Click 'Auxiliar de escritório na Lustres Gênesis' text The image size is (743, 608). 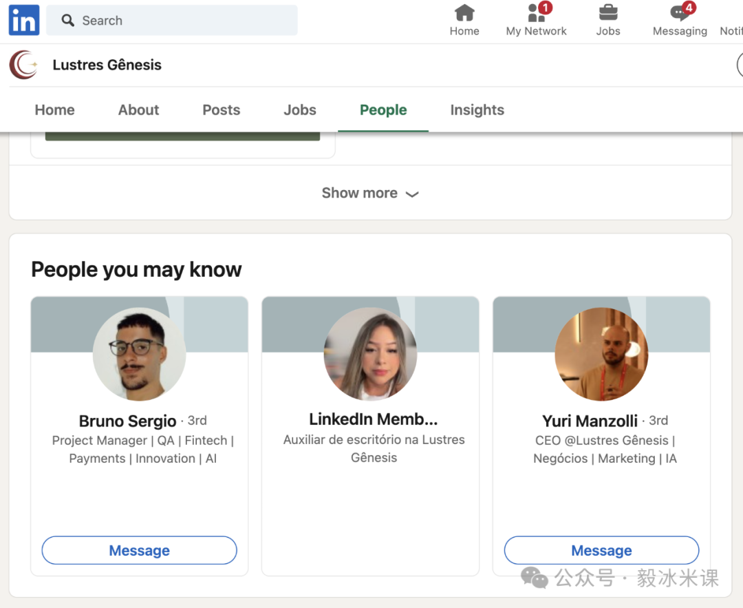(x=374, y=448)
